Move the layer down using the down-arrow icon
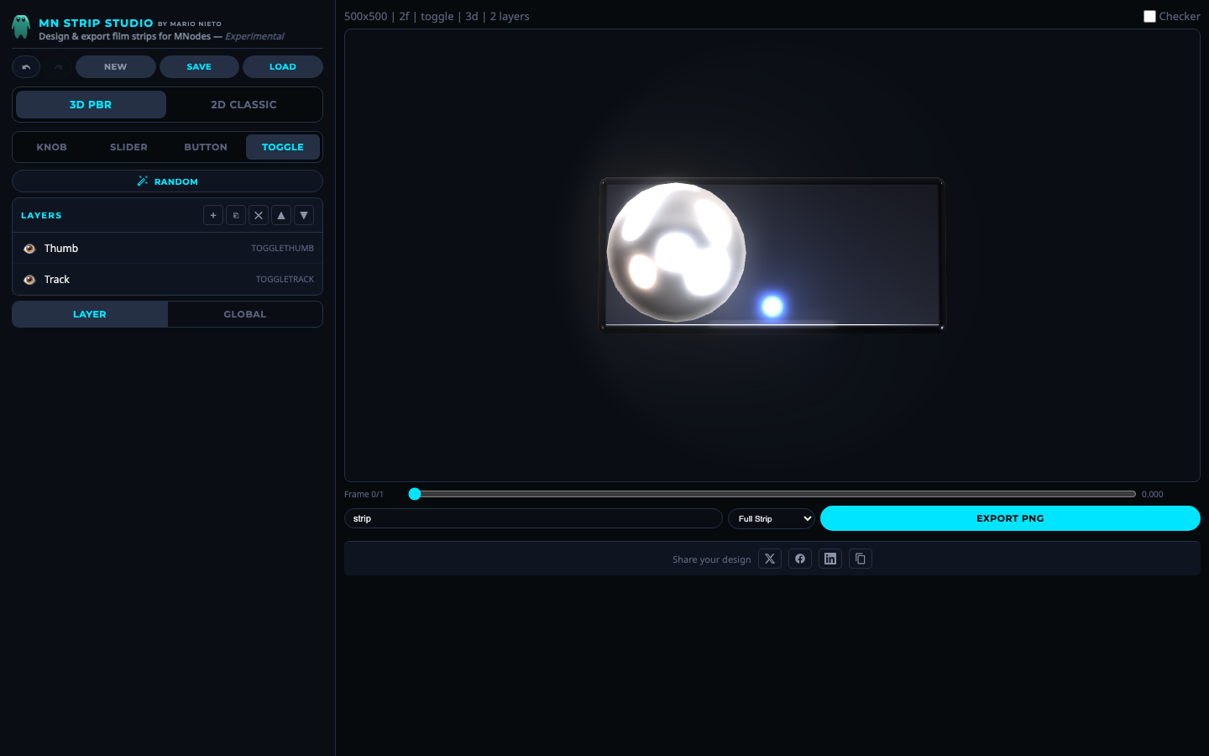Screen dimensions: 1209x756 304,215
